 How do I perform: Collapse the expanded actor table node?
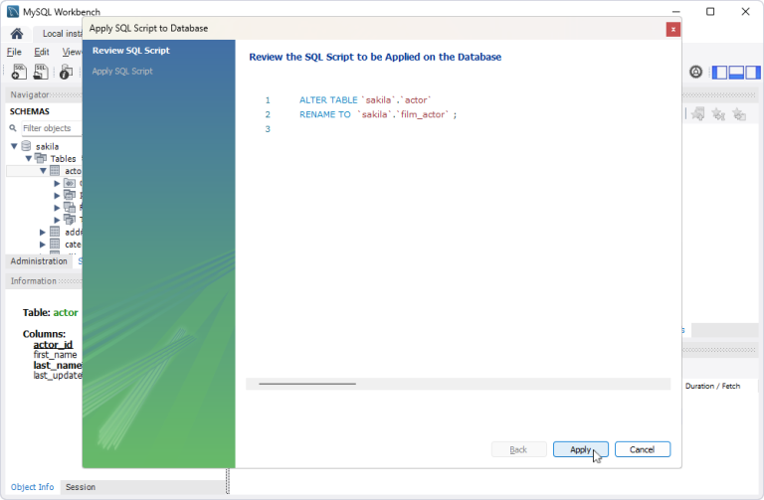point(43,171)
